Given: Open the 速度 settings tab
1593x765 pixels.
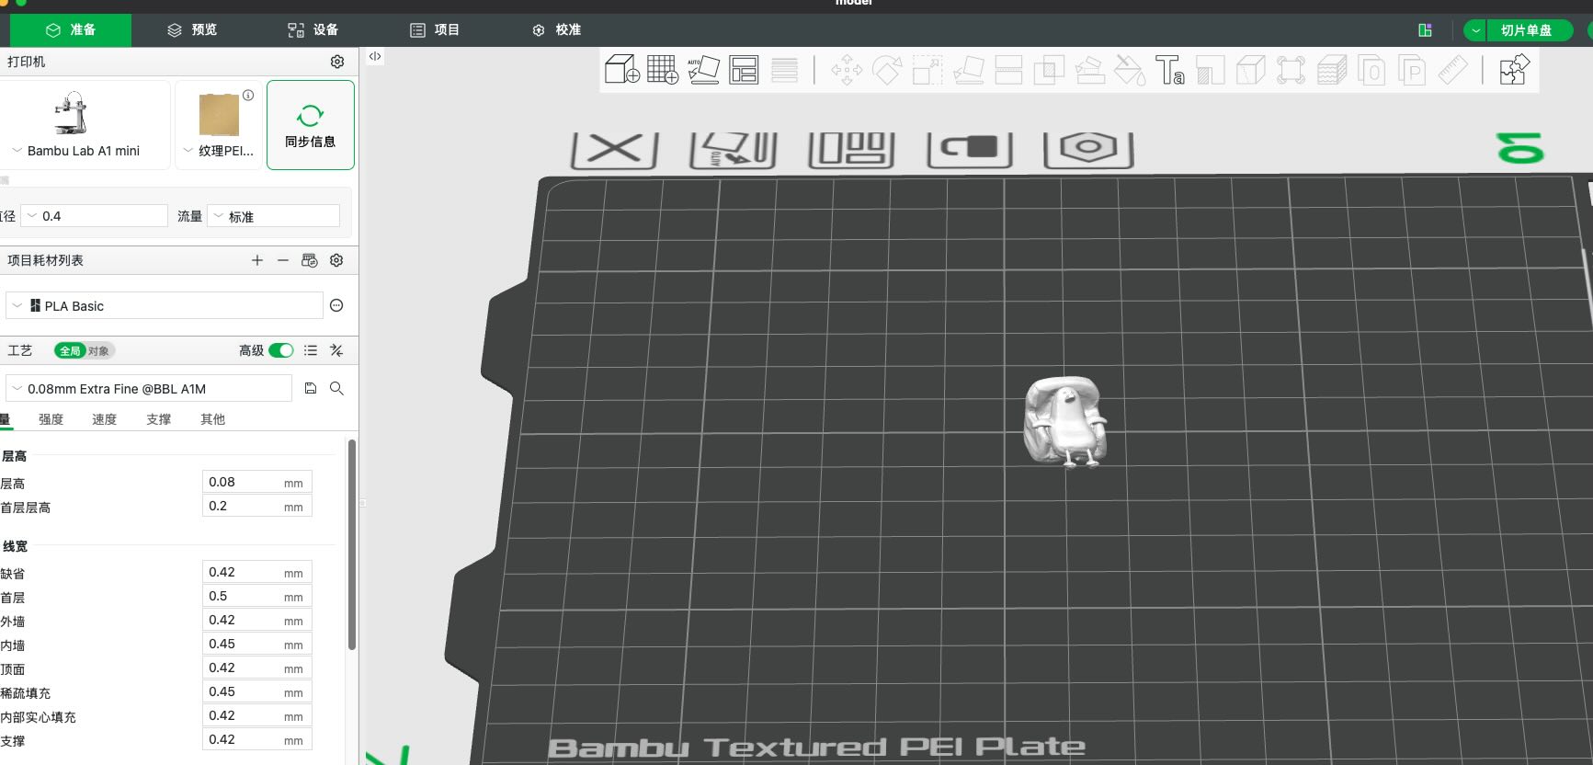Looking at the screenshot, I should tap(104, 419).
